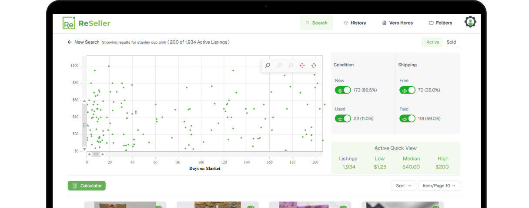The image size is (529, 208).
Task: Open the Folders tab
Action: point(440,23)
